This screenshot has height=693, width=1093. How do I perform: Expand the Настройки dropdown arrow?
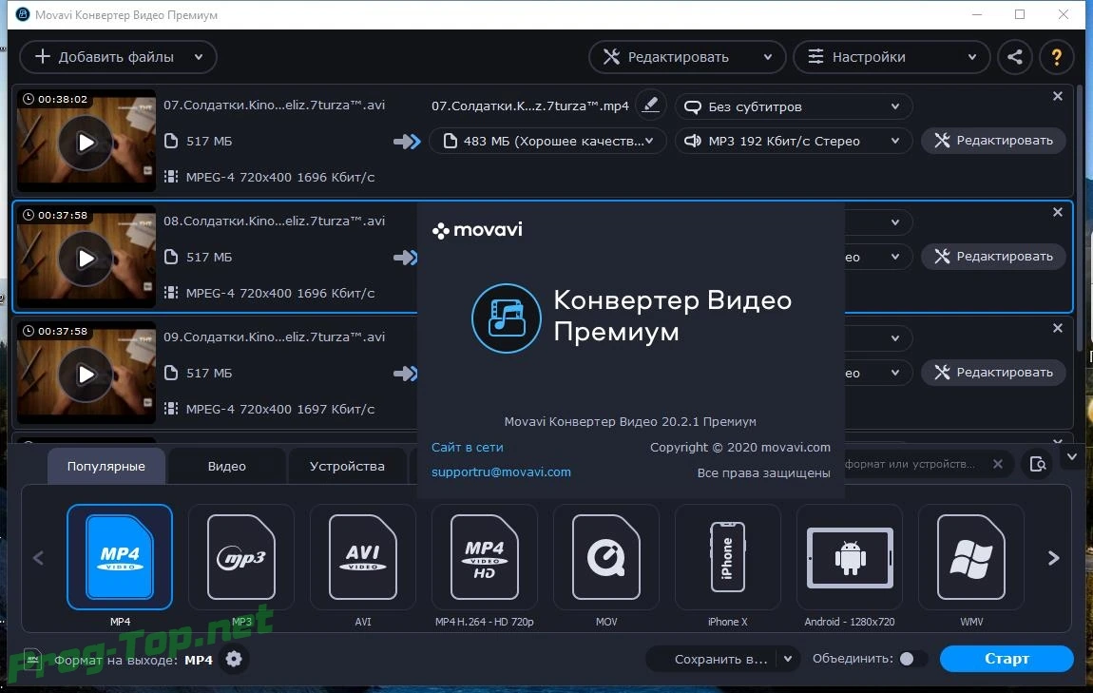971,57
